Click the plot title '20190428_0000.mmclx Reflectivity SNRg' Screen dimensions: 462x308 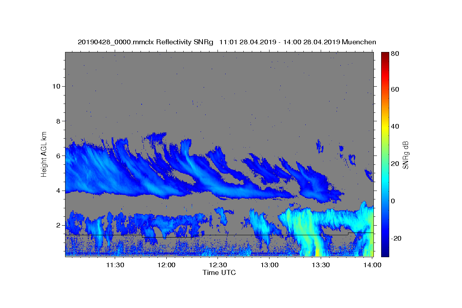pos(146,42)
